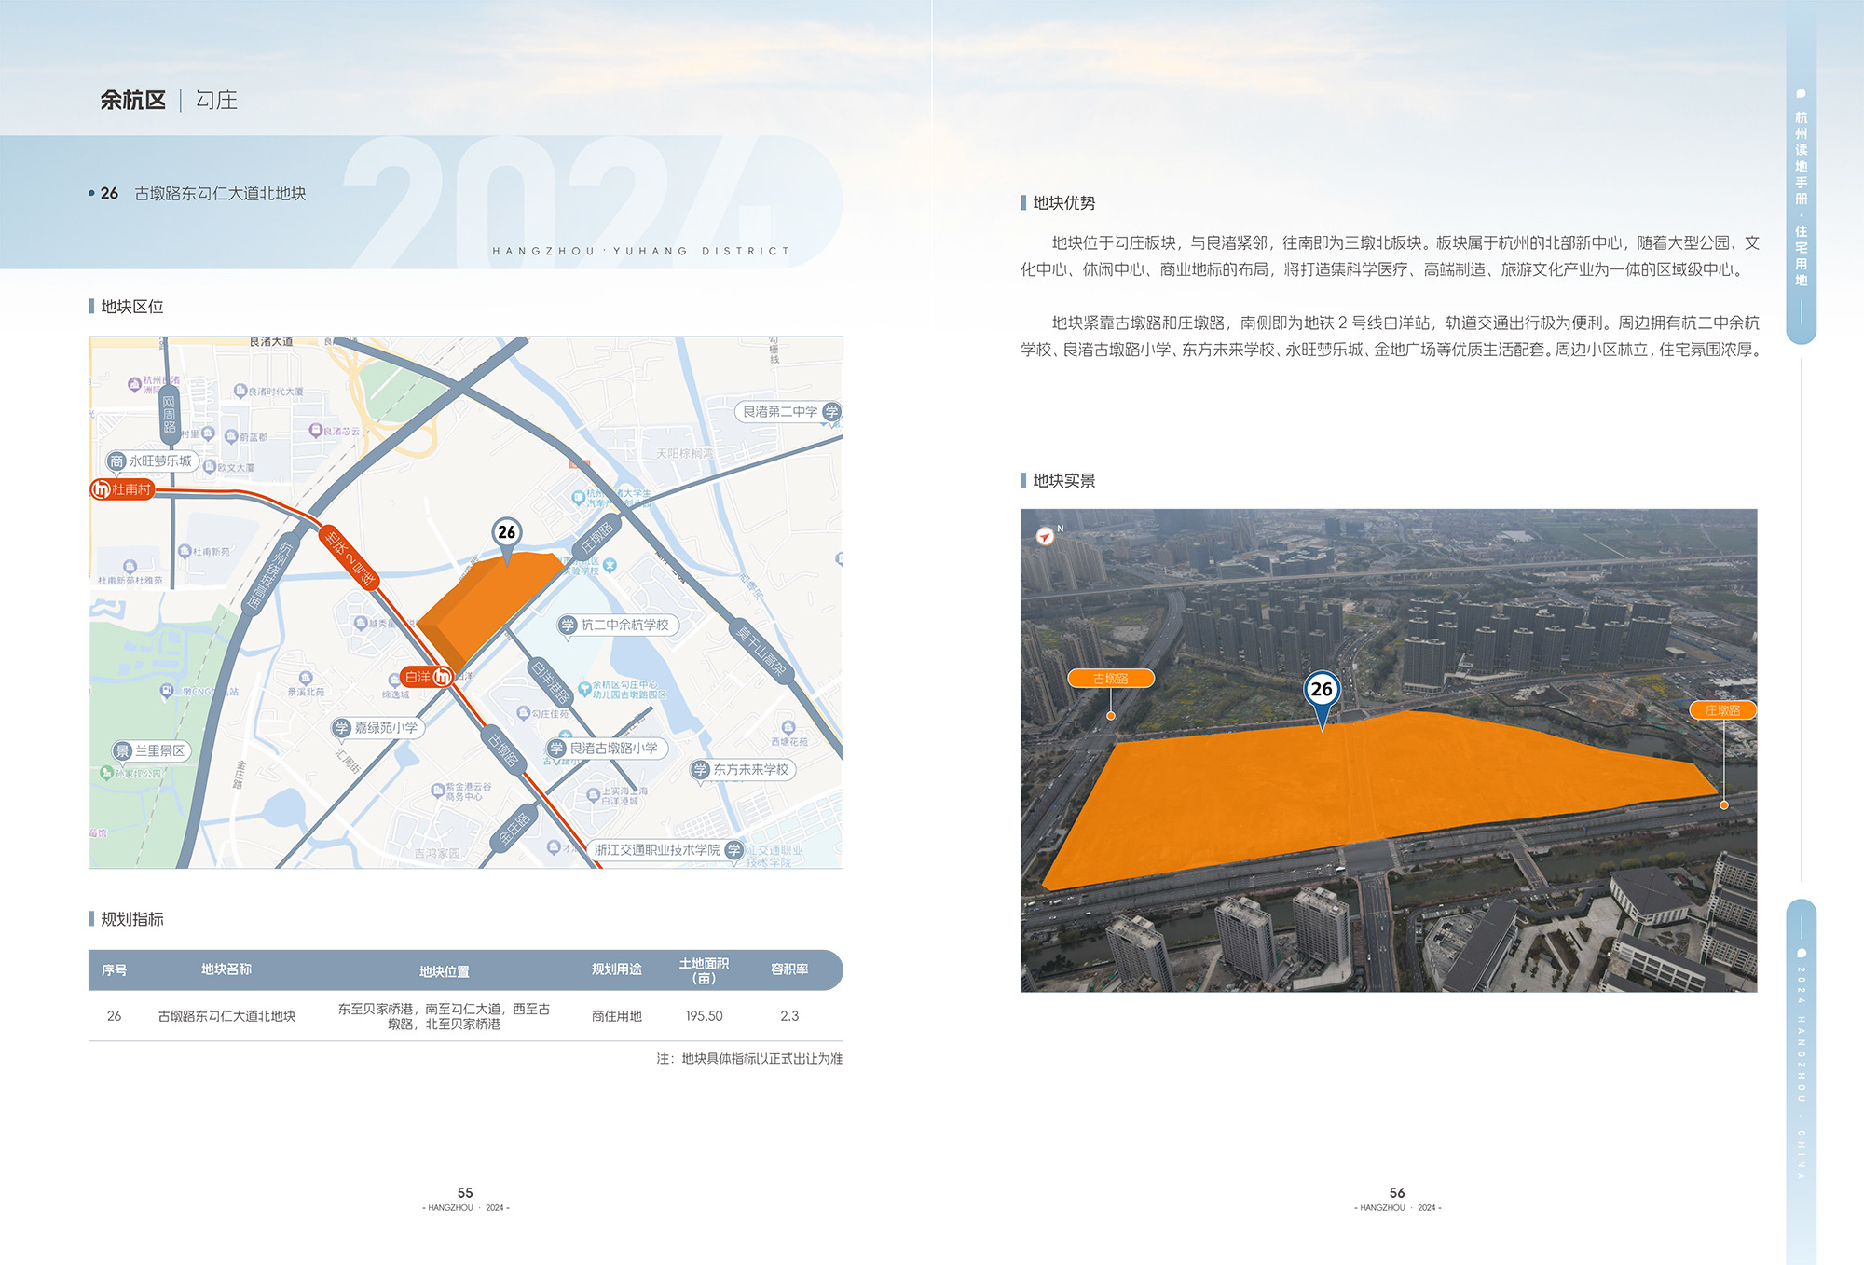Click the 地铁2号线 line label on the map
The image size is (1864, 1265).
[349, 557]
